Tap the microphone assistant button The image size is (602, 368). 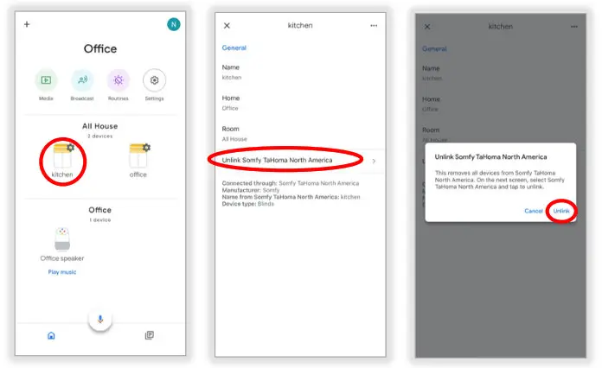click(x=100, y=319)
